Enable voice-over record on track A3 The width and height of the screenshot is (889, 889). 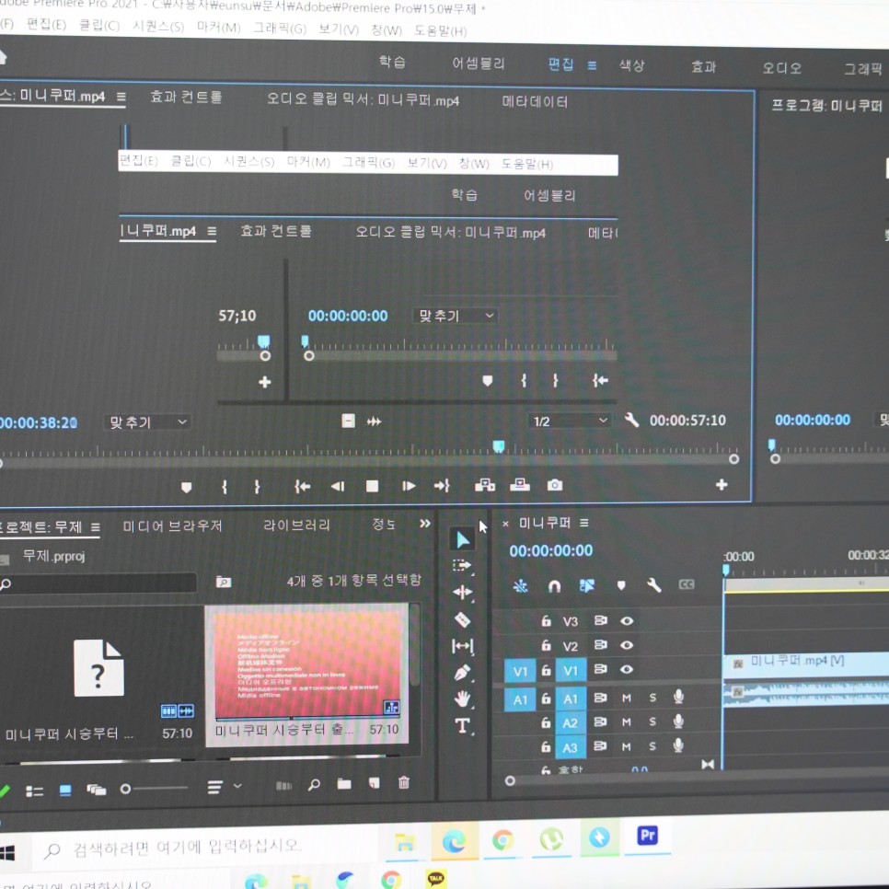pos(678,745)
